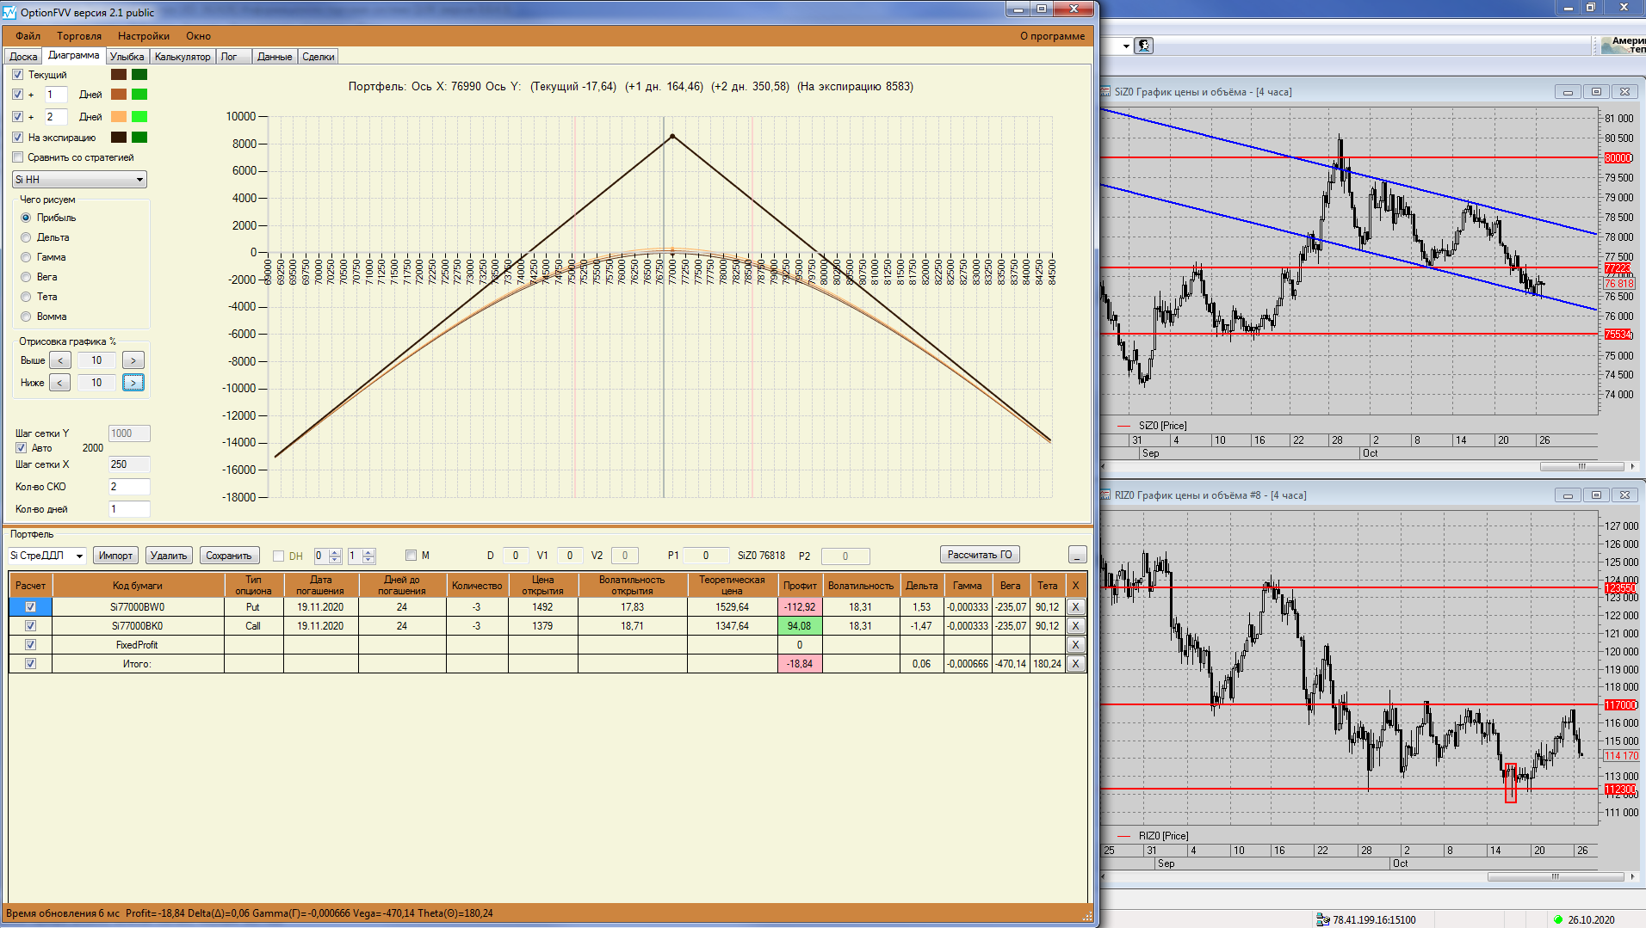Image resolution: width=1646 pixels, height=928 pixels.
Task: Increase Выше percentage with right arrow
Action: (133, 360)
